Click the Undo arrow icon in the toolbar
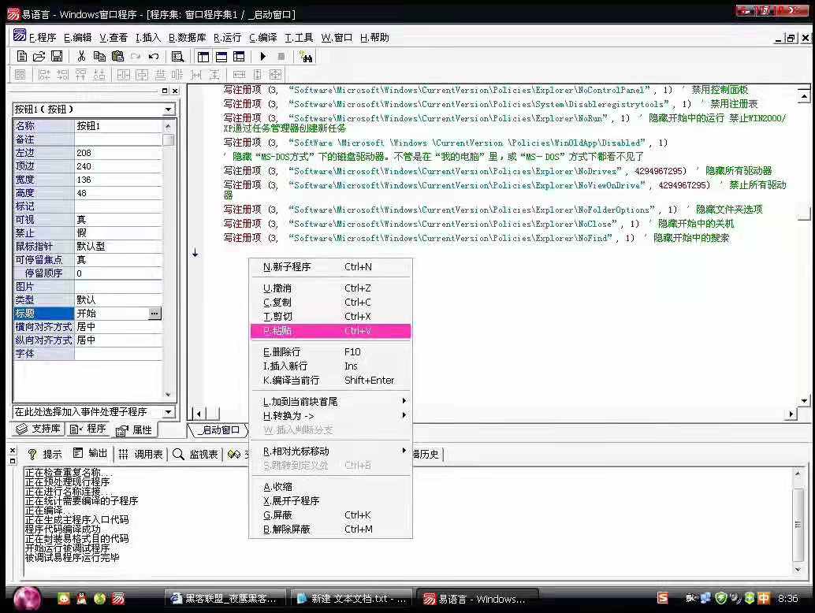Screen dimensions: 815x613 (154, 57)
